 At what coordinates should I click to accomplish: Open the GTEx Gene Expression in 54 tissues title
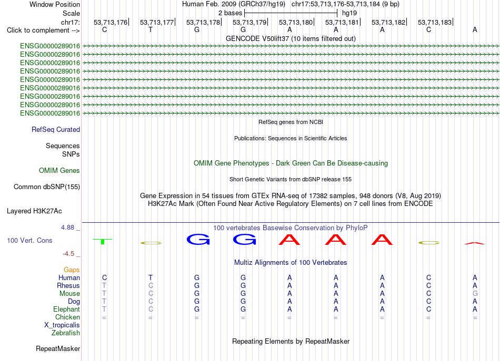(291, 195)
